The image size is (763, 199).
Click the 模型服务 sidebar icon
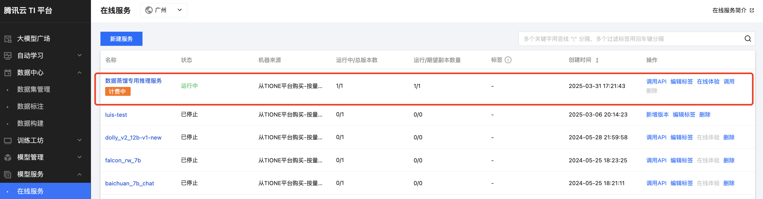8,175
